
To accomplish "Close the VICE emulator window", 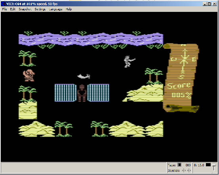I will [214, 4].
